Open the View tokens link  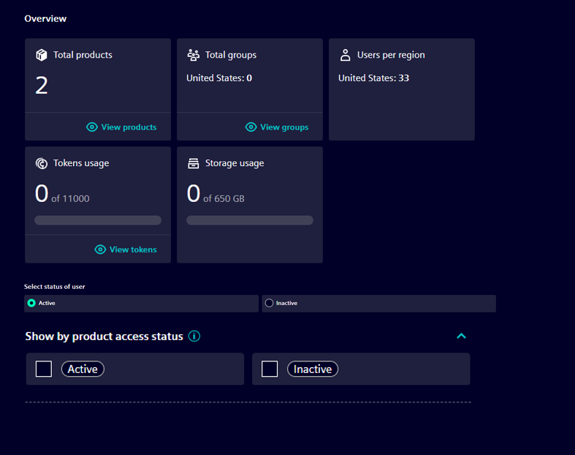coord(133,249)
